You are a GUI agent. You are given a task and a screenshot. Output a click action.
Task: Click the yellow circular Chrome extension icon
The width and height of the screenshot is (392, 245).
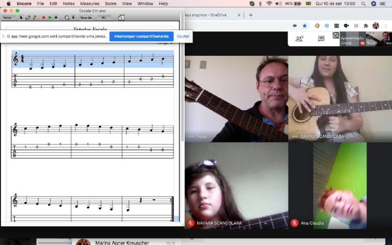pyautogui.click(x=317, y=25)
